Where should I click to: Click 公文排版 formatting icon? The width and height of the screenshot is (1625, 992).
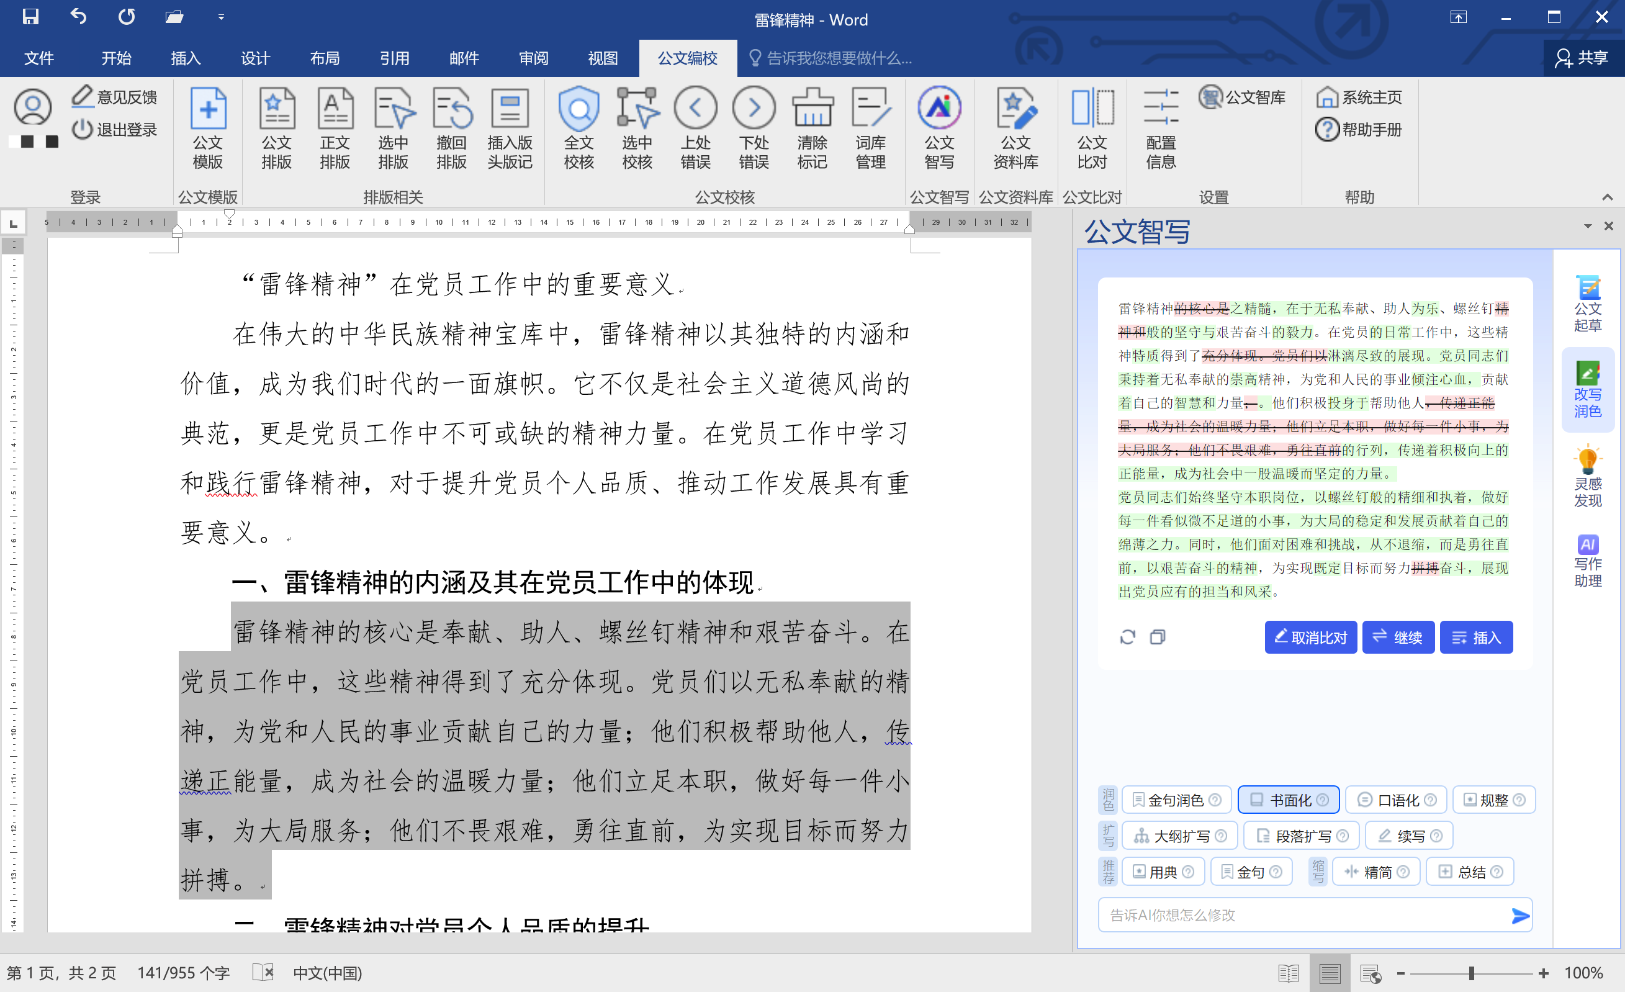coord(276,129)
